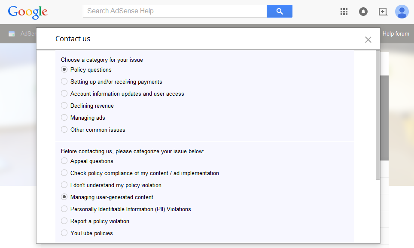Open the Help forum link

tap(396, 34)
